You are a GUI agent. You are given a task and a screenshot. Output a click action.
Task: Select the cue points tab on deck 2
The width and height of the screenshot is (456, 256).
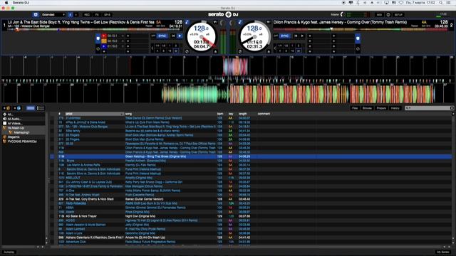point(358,38)
